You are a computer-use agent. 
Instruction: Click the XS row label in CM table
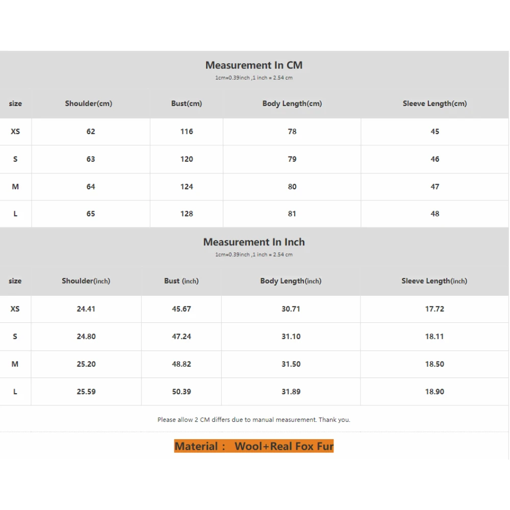tap(15, 132)
